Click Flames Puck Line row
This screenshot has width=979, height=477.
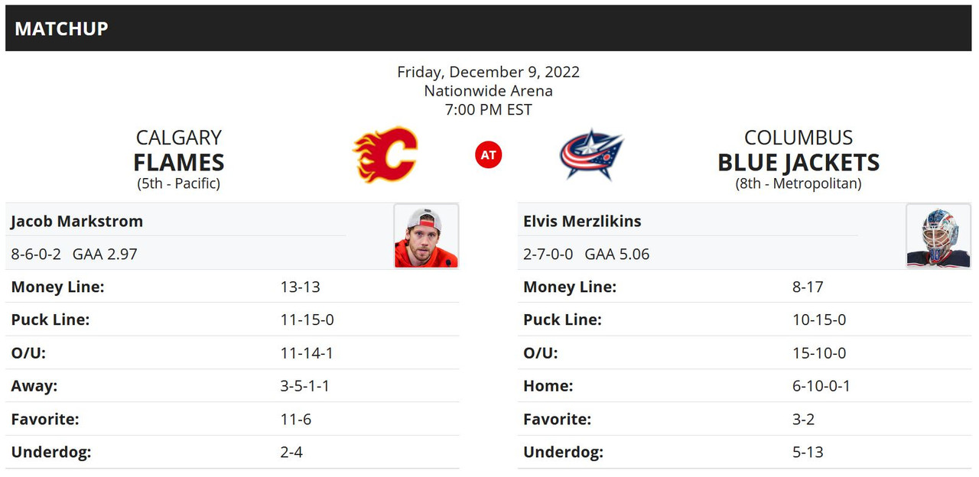tap(233, 320)
